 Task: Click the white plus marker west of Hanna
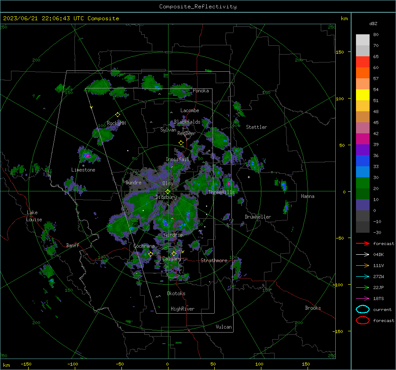[249, 177]
